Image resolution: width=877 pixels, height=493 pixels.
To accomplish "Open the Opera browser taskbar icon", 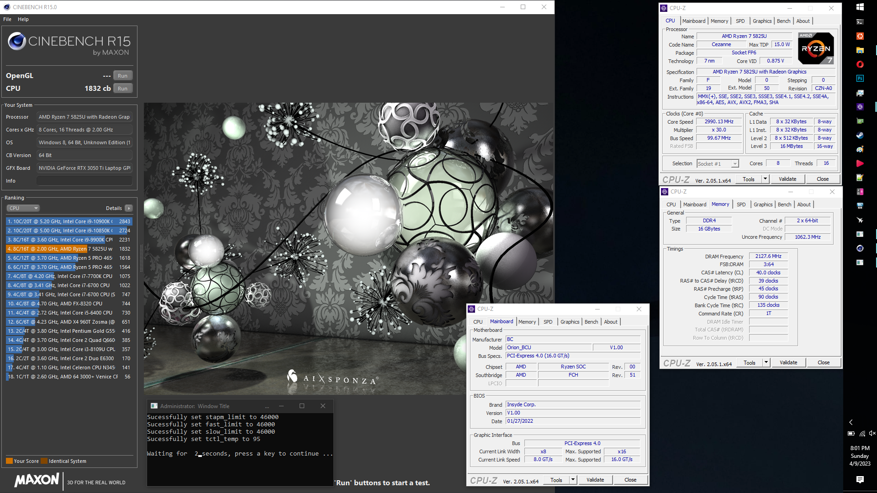I will pos(860,64).
